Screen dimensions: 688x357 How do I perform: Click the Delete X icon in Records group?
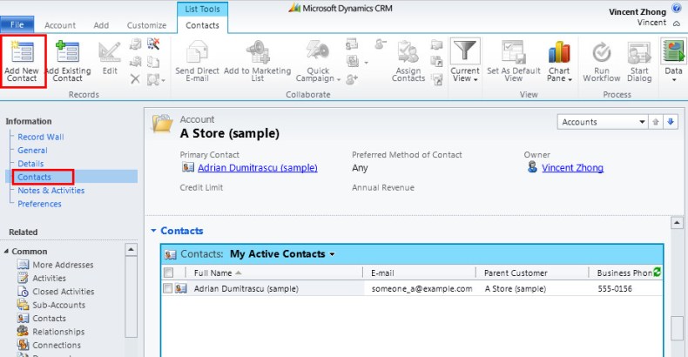135,79
